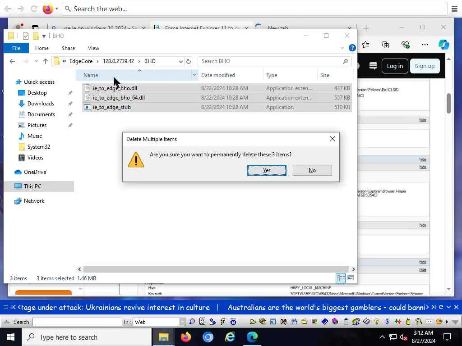Click Sign up button in Edge page

pos(425,66)
